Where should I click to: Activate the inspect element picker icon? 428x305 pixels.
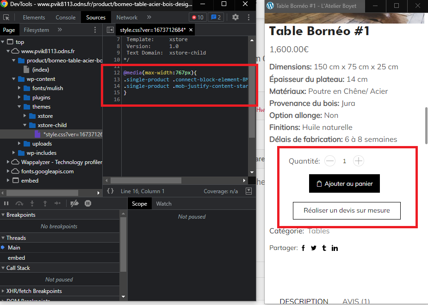[6, 18]
